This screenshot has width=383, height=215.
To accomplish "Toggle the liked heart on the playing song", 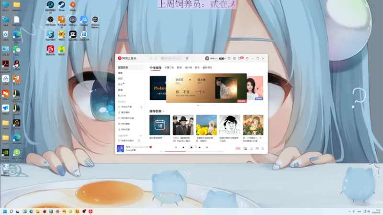I will pos(151,147).
